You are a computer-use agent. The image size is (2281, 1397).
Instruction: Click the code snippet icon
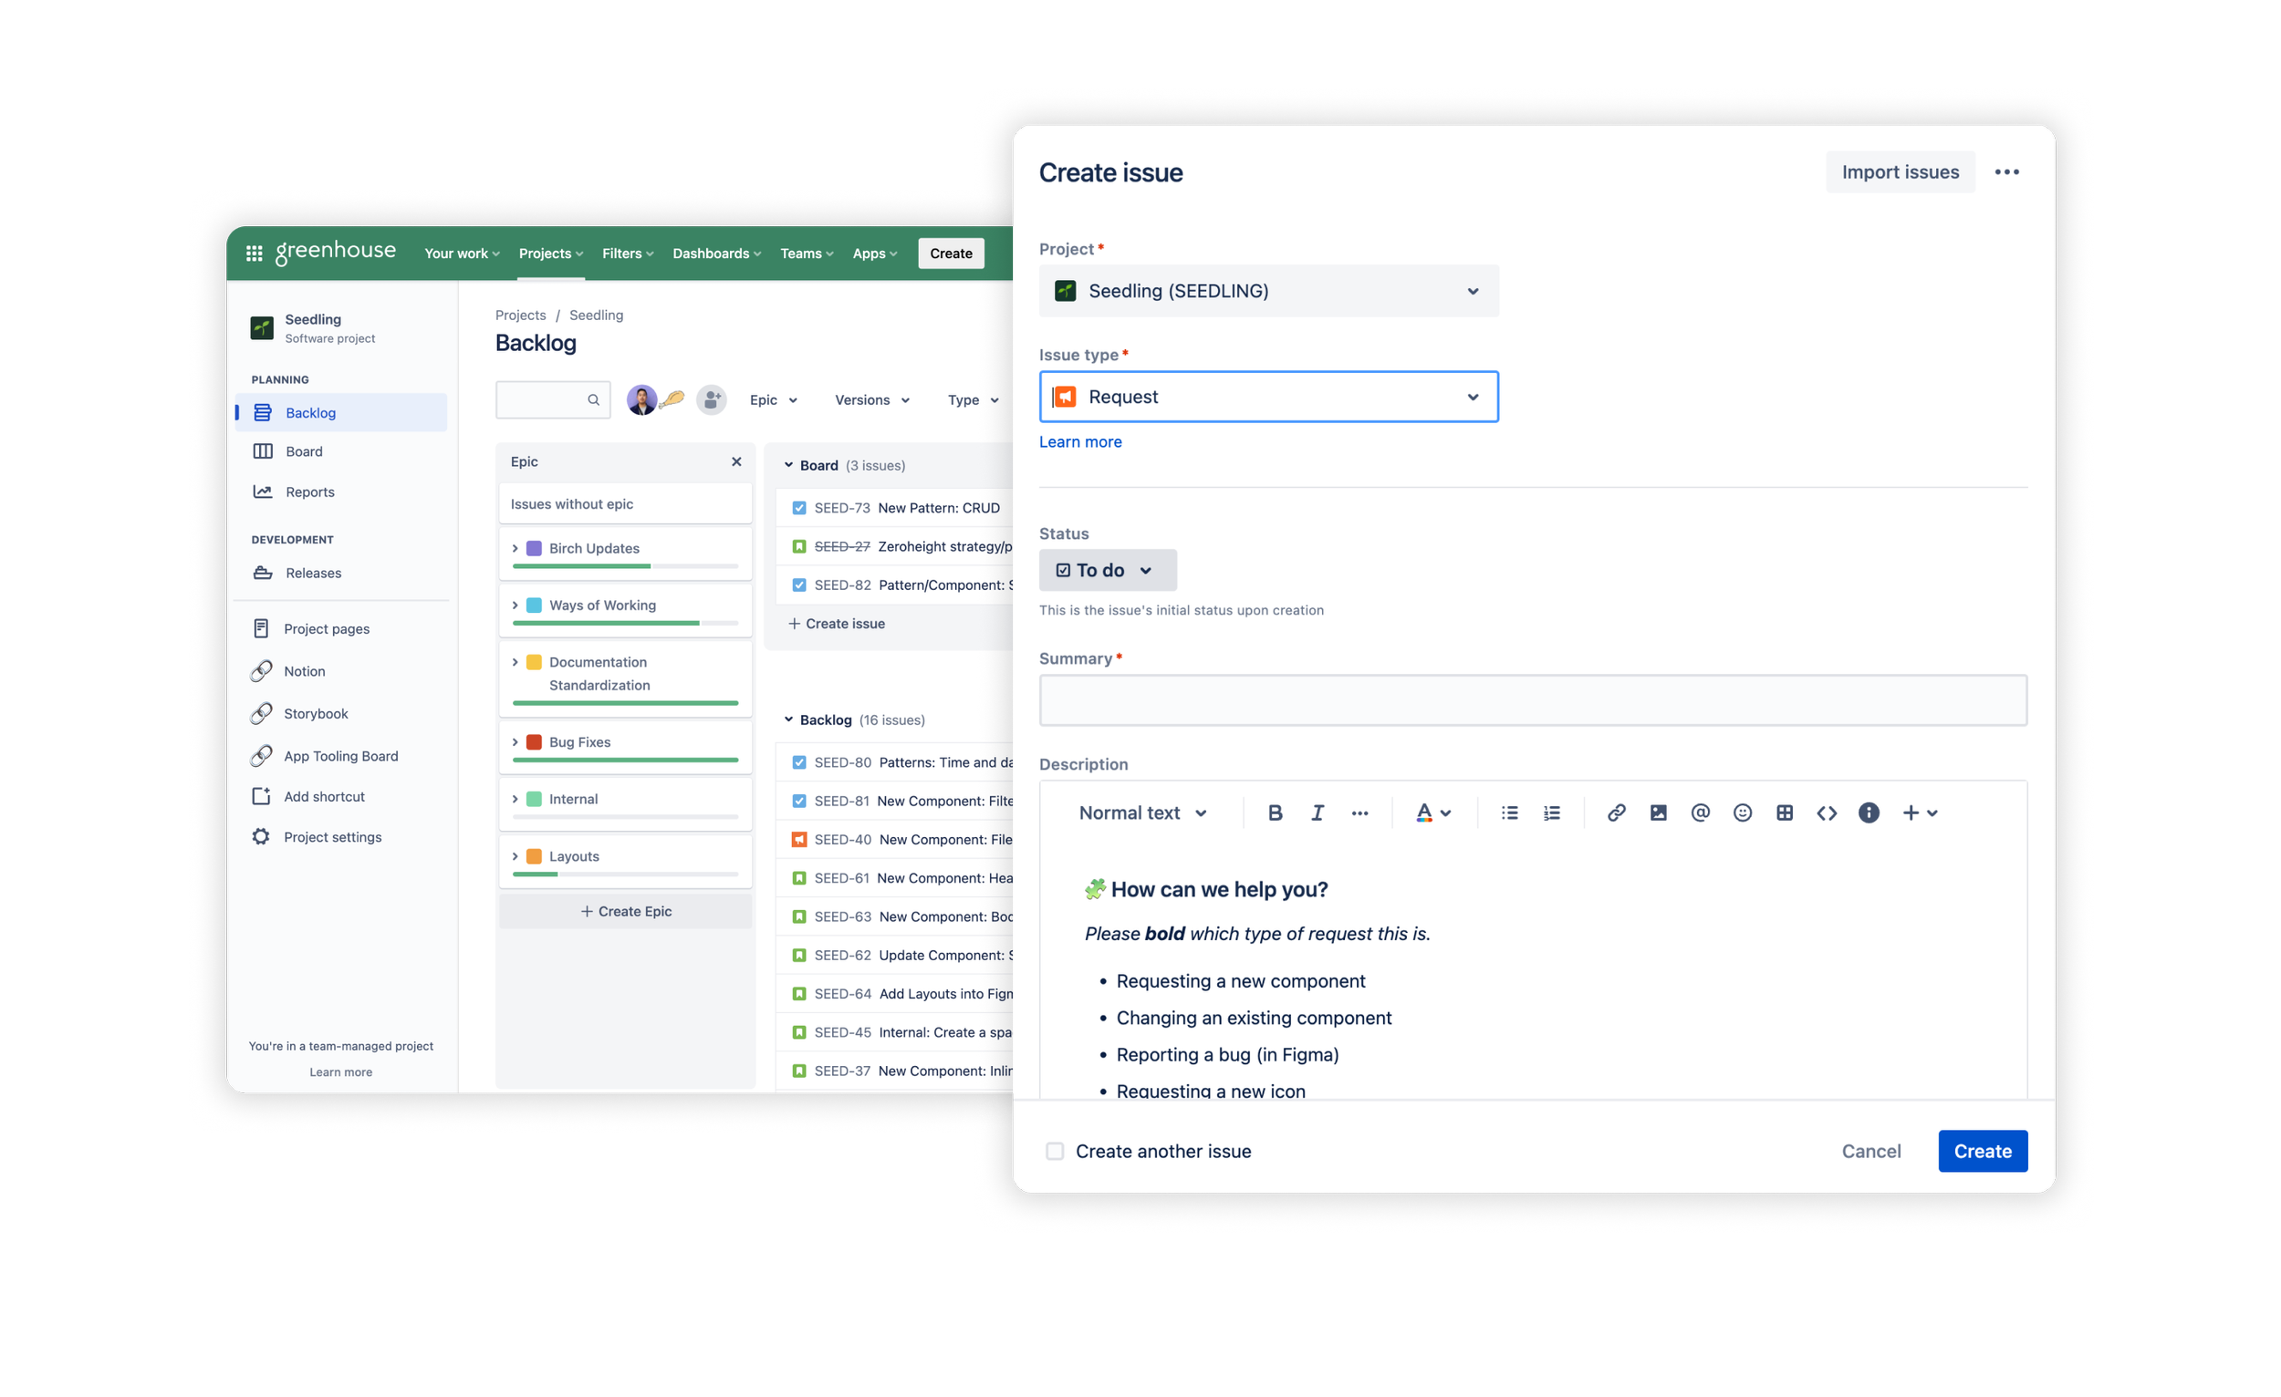[x=1827, y=812]
